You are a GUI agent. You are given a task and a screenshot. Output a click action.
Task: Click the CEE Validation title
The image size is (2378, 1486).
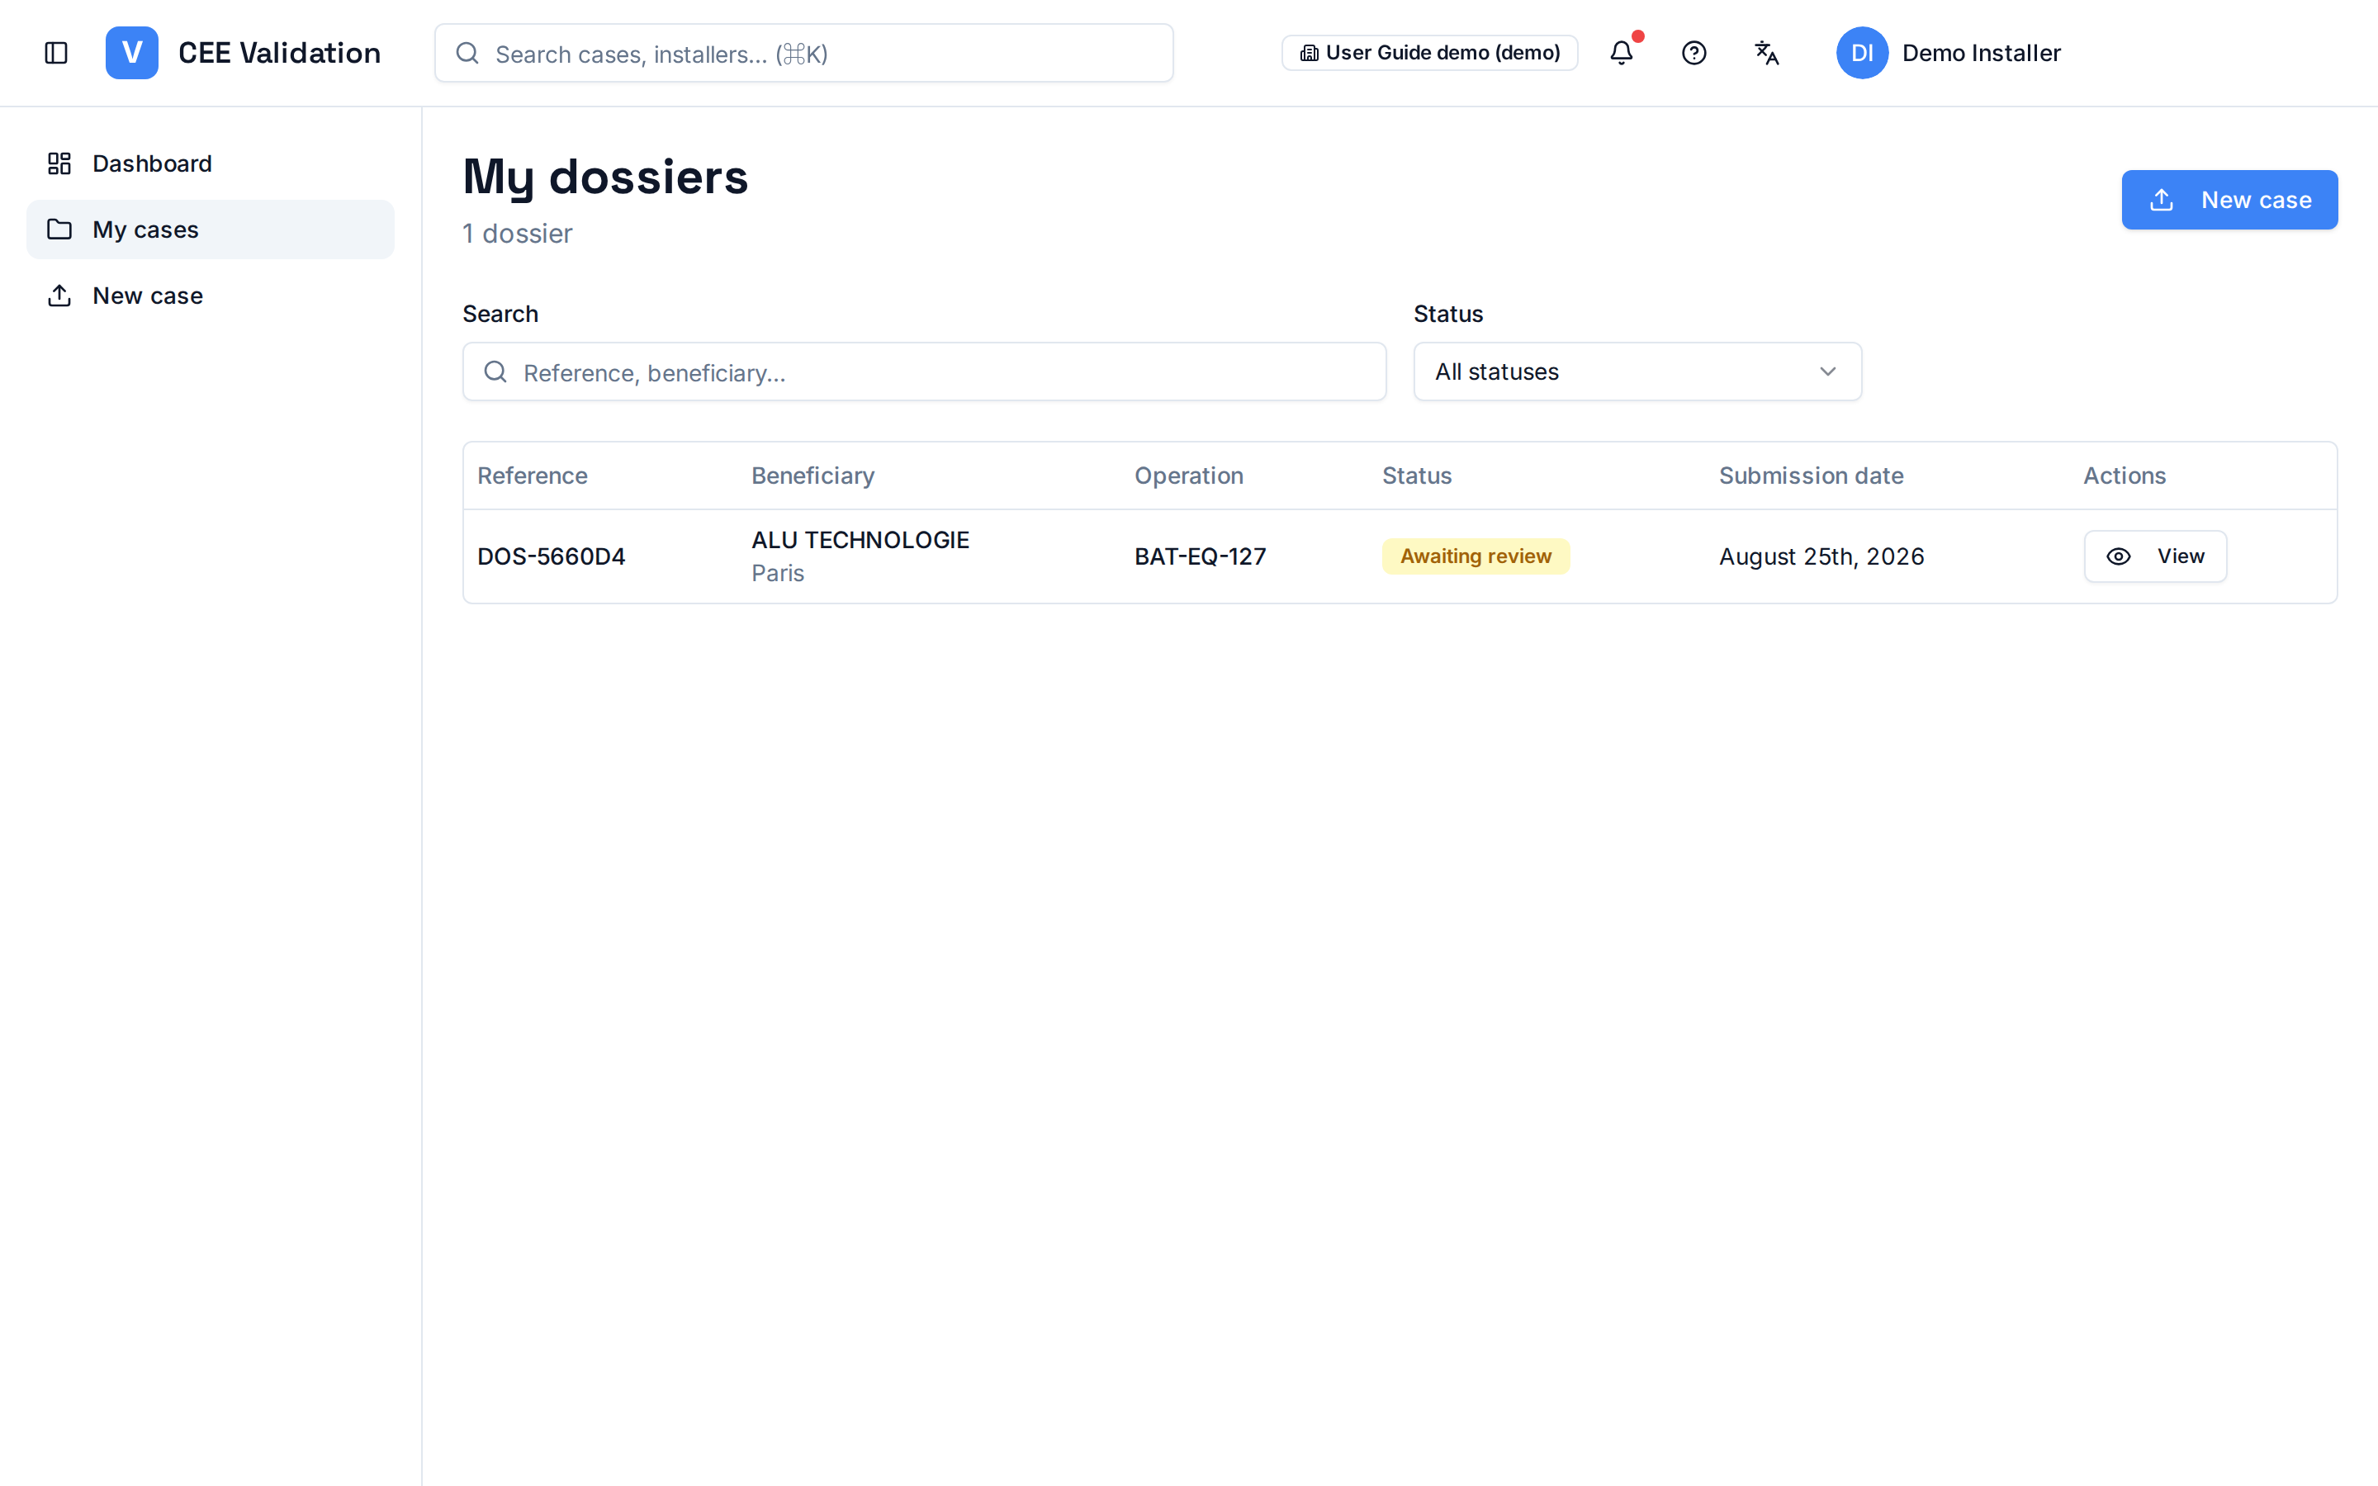(x=279, y=53)
